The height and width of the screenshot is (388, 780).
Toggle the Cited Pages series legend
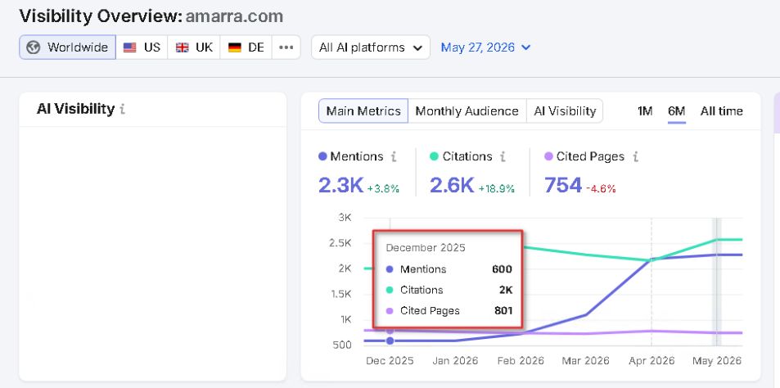584,156
